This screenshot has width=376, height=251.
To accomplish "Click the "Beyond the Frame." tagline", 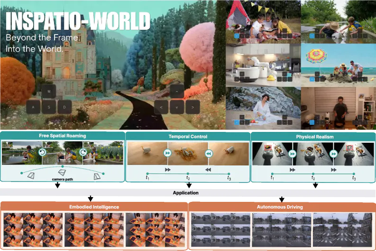I will (x=42, y=37).
